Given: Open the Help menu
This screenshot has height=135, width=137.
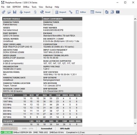Looking at the screenshot, I should pyautogui.click(x=57, y=7).
